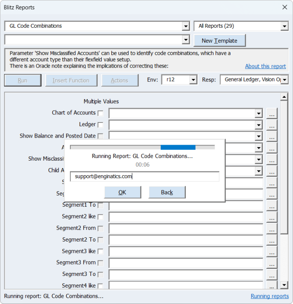Close the Blitz Reports window
Screen dimensions: 293x304
[x=285, y=8]
